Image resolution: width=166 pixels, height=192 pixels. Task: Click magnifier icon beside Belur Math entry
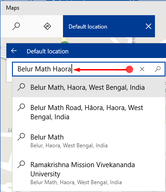(x=21, y=137)
